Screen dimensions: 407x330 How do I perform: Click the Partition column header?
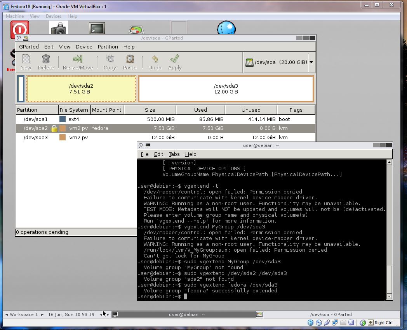coord(37,110)
